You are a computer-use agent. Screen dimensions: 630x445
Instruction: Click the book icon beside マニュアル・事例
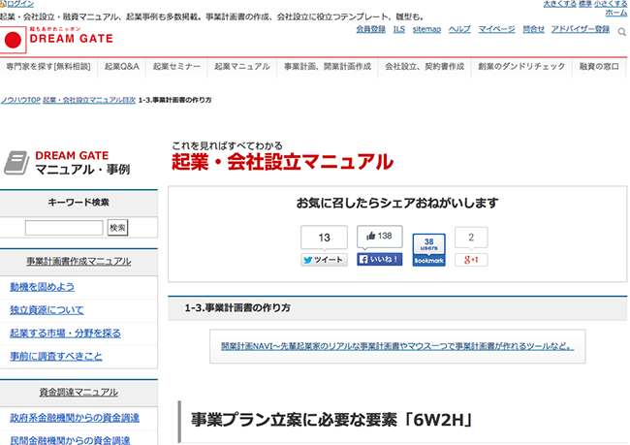(x=16, y=161)
